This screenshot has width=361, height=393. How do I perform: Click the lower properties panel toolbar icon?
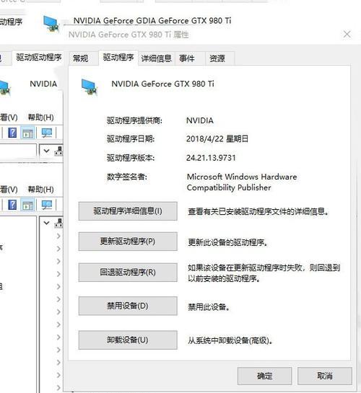click(27, 205)
